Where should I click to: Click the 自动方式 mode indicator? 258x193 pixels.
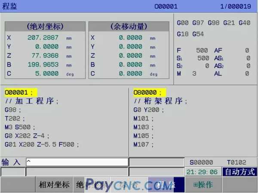point(240,172)
